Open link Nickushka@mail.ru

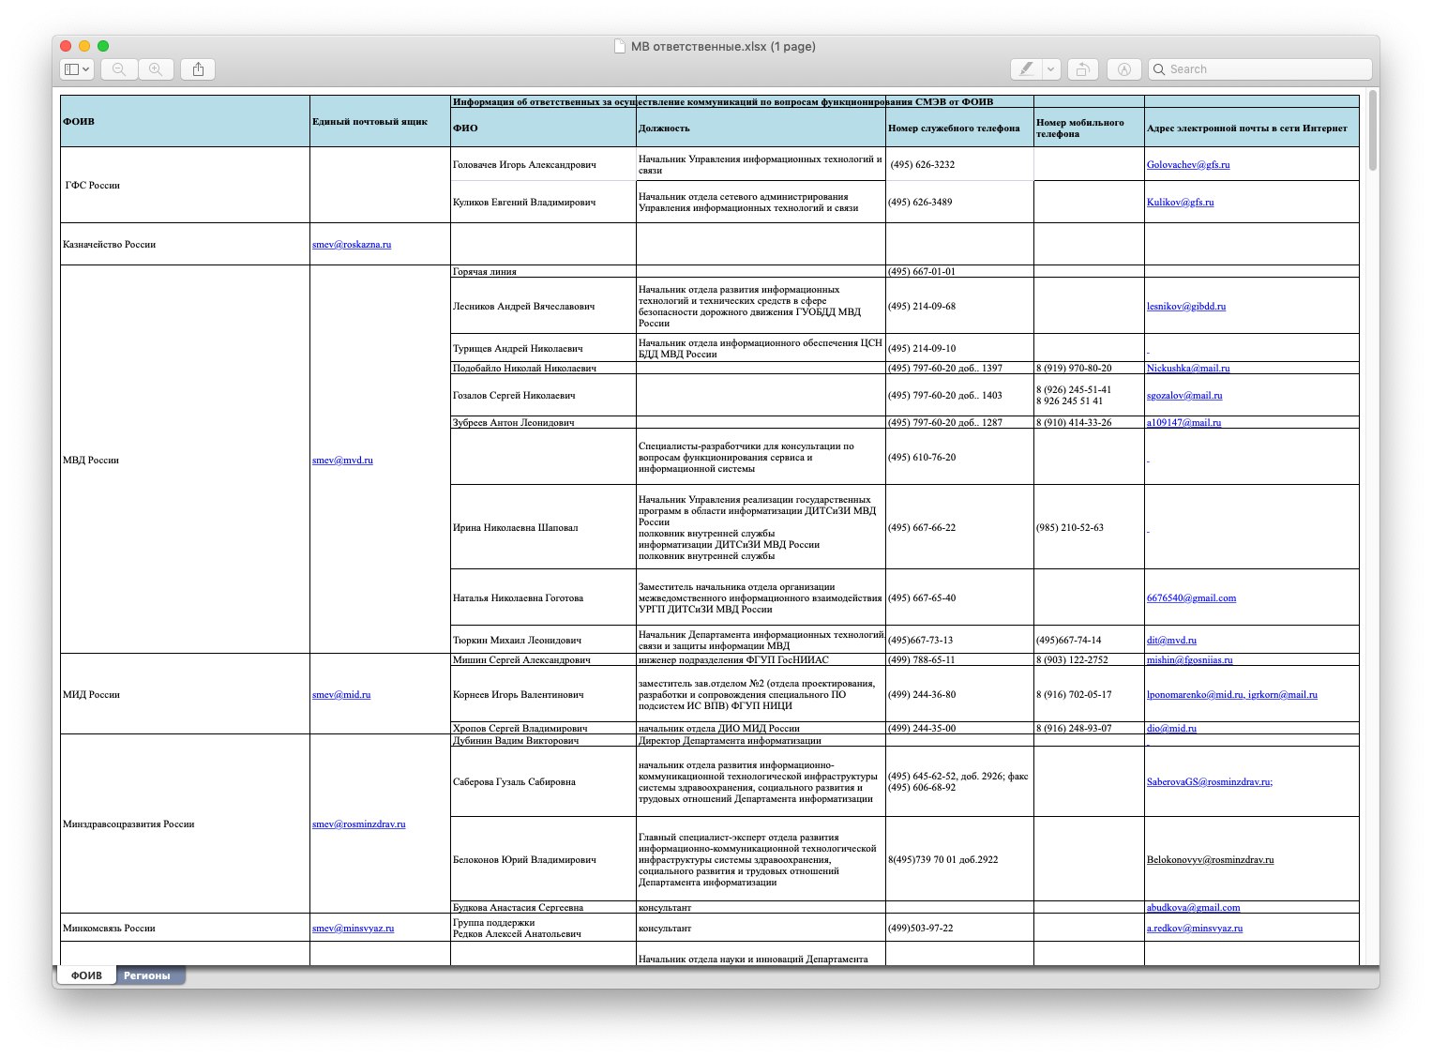coord(1188,368)
